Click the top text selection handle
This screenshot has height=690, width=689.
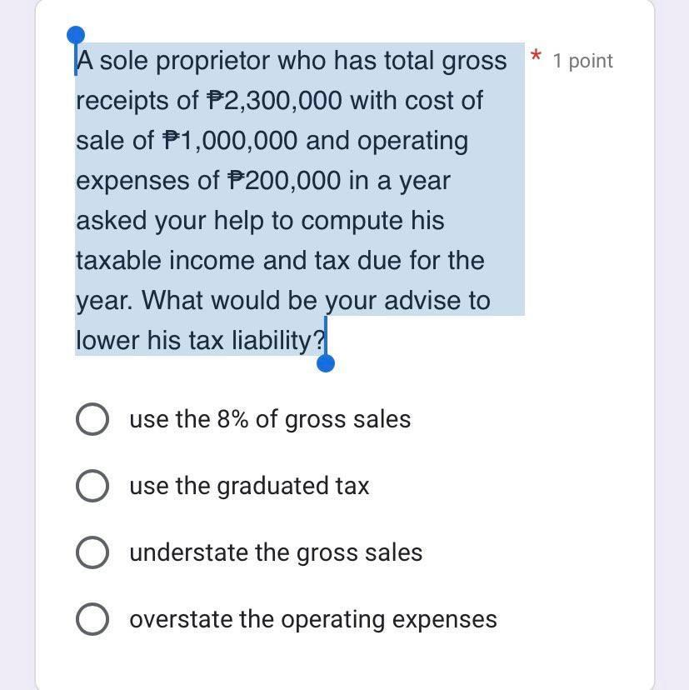(76, 35)
